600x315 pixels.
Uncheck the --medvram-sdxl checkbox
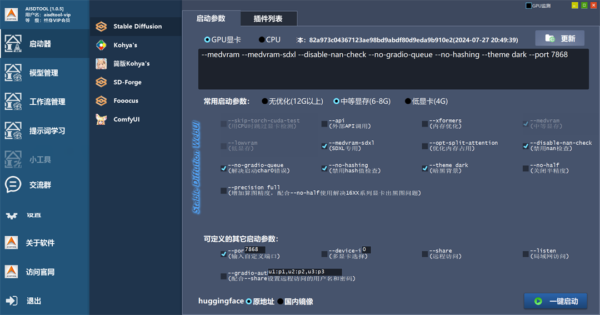click(x=324, y=146)
